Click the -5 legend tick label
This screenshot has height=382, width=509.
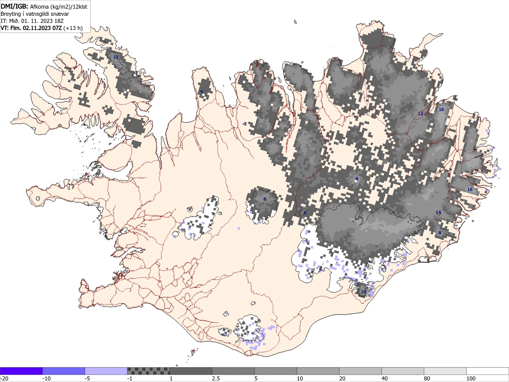coord(88,378)
